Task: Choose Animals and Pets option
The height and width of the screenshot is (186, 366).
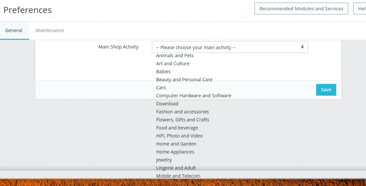Action: pyautogui.click(x=175, y=56)
